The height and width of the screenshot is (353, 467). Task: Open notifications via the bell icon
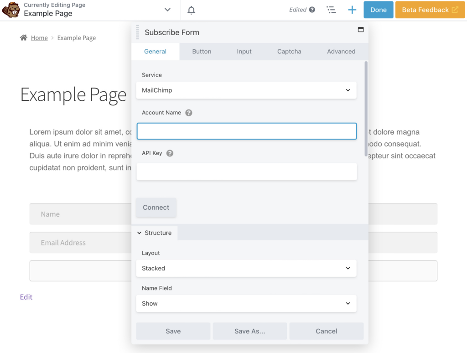tap(191, 9)
